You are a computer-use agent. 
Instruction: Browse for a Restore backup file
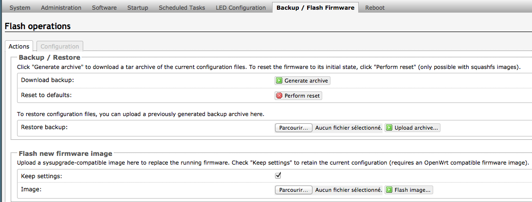click(294, 128)
